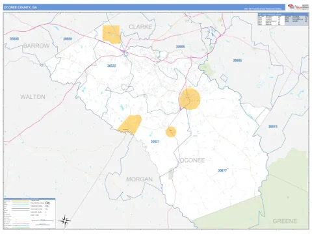
Task: Click the 30605 label directly below CLARKE
Action: point(180,47)
